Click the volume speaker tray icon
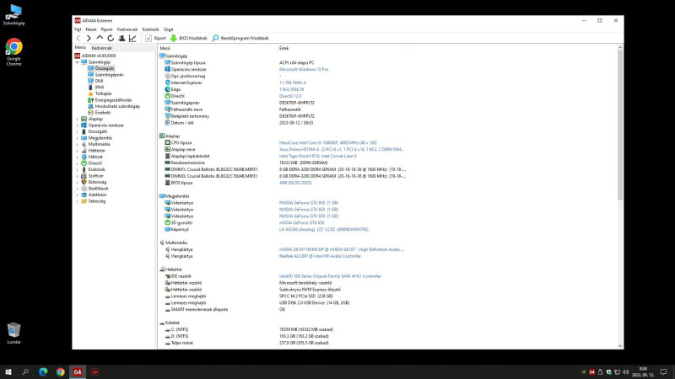675x379 pixels. (625, 371)
